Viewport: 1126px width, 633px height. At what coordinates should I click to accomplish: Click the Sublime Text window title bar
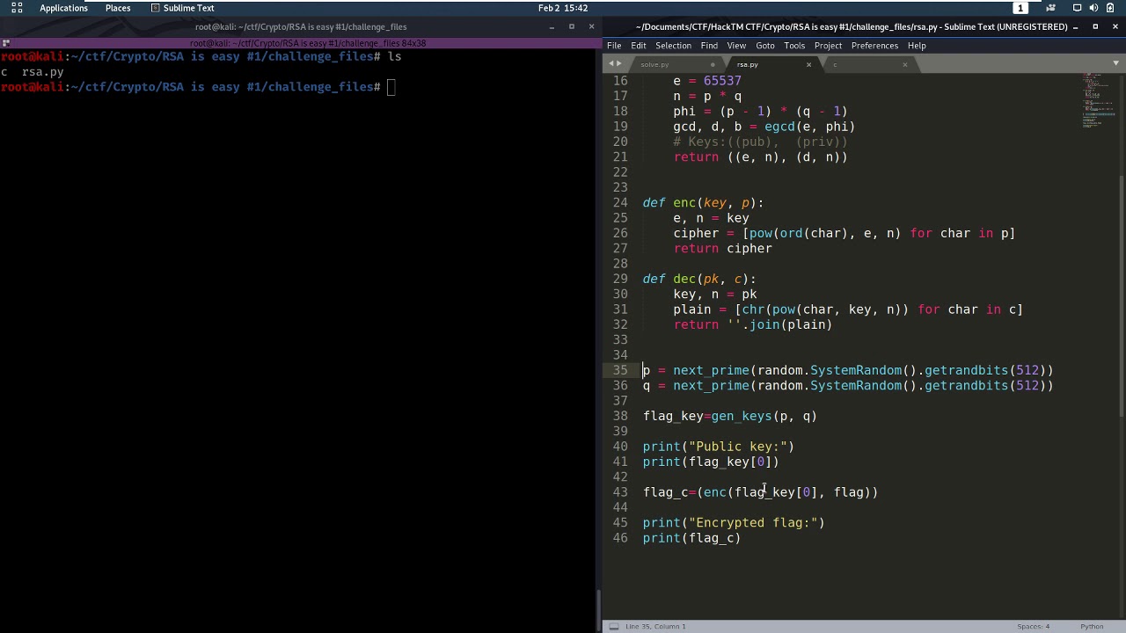click(x=852, y=26)
